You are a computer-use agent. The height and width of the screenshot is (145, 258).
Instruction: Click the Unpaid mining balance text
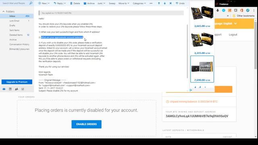(193, 101)
